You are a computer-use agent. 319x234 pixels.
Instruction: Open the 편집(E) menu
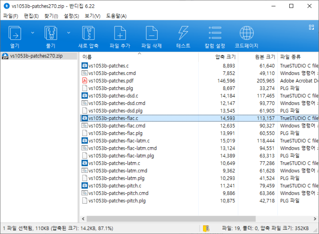(x=31, y=16)
